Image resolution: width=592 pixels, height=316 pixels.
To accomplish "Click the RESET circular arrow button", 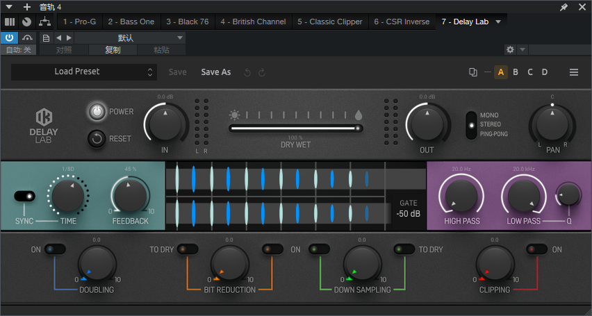I will pos(97,139).
